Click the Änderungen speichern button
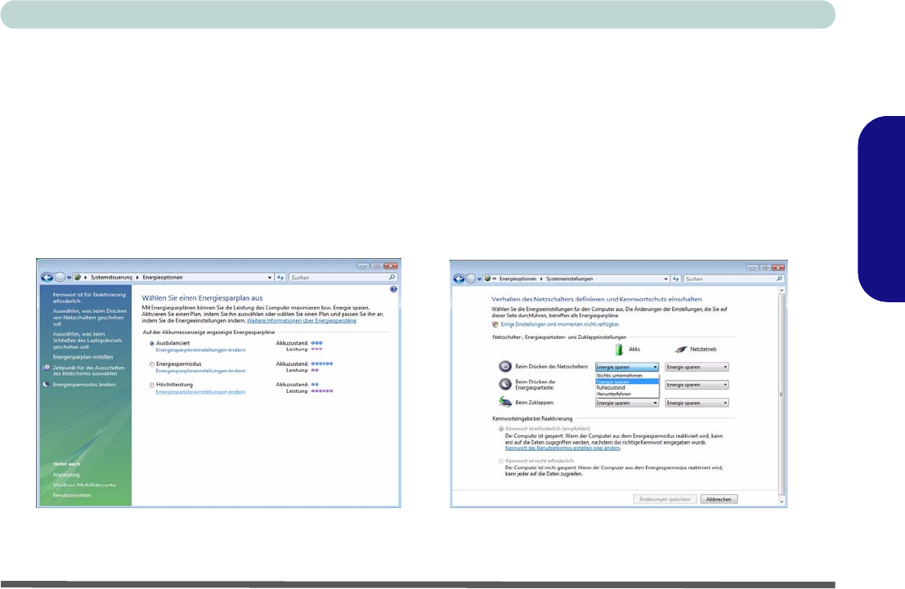This screenshot has width=905, height=589. pyautogui.click(x=665, y=500)
